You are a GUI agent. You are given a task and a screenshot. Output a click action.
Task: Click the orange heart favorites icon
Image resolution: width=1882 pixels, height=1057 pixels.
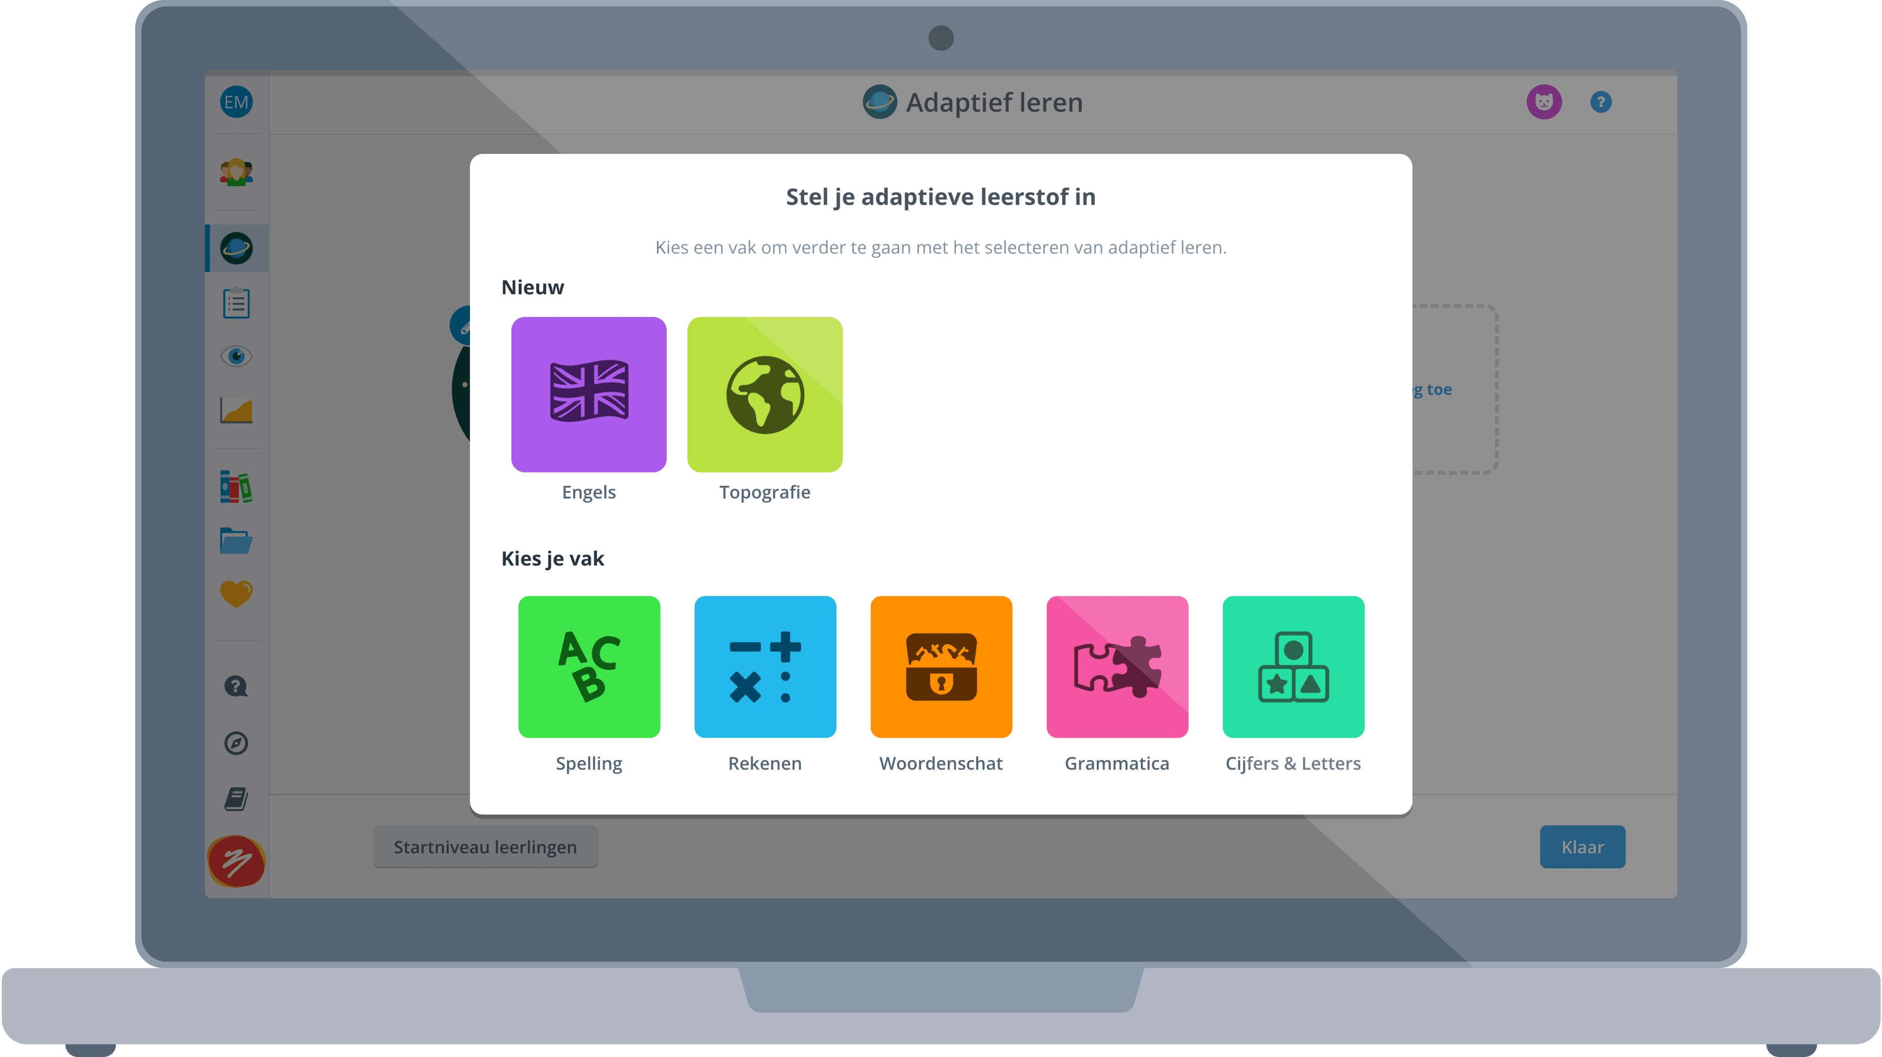click(x=236, y=594)
